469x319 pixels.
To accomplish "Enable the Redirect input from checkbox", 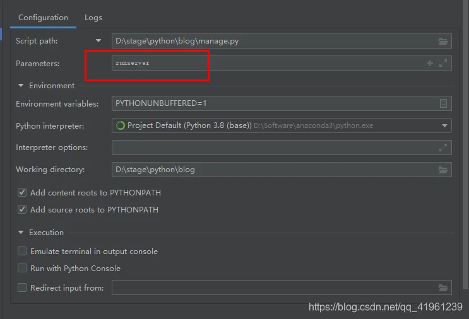I will [22, 287].
